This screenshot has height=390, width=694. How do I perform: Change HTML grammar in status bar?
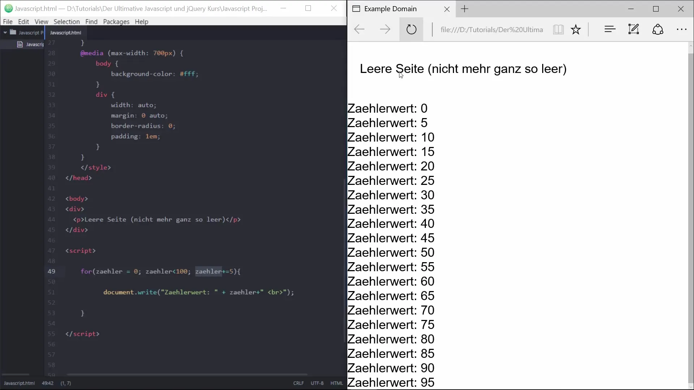[x=337, y=383]
